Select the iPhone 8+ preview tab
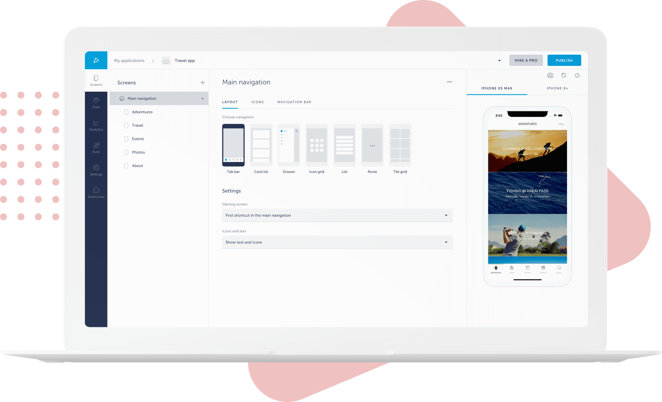 tap(557, 88)
